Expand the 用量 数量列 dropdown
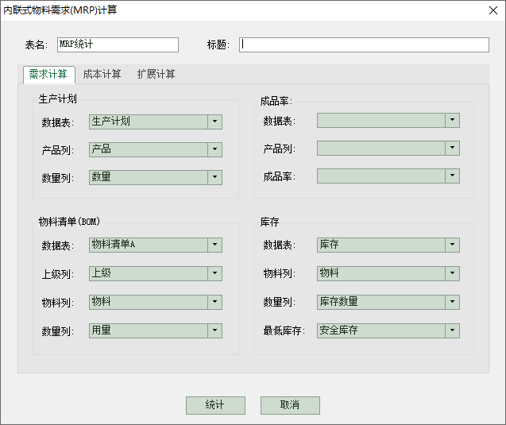This screenshot has width=506, height=425. [x=214, y=330]
